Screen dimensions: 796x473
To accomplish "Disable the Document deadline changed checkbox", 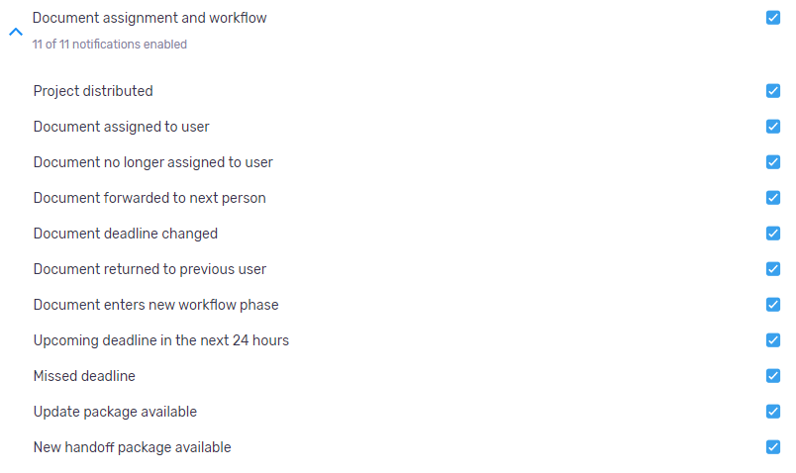I will [x=773, y=234].
